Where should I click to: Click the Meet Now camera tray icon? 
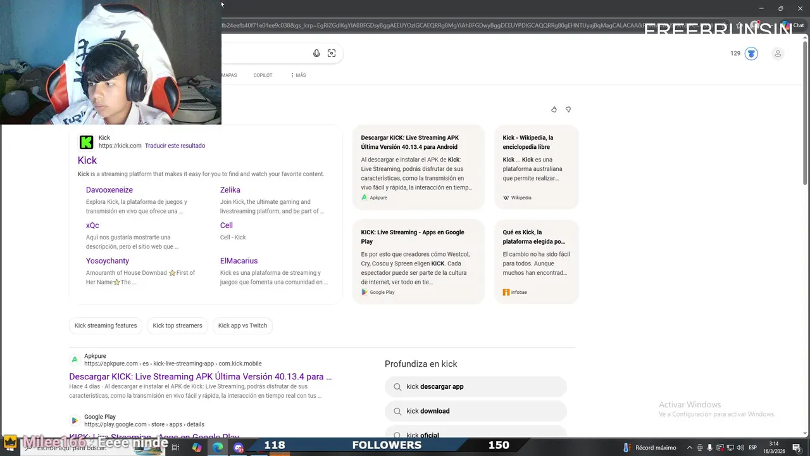coord(699,448)
